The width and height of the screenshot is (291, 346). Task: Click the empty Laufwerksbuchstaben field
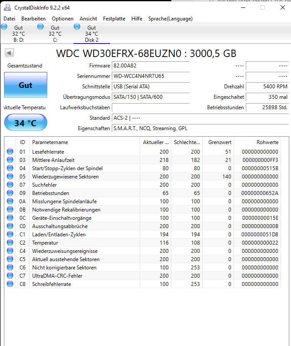pyautogui.click(x=151, y=107)
